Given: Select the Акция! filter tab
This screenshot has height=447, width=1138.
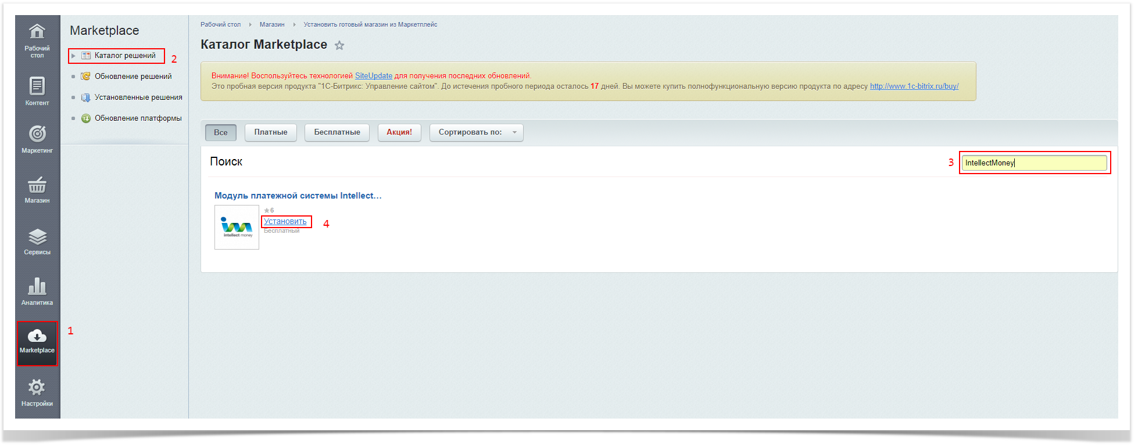Looking at the screenshot, I should coord(399,132).
